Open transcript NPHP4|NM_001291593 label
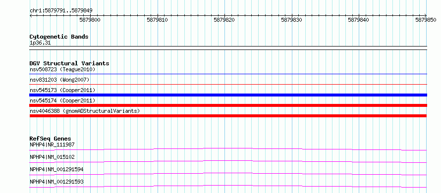 (56, 182)
